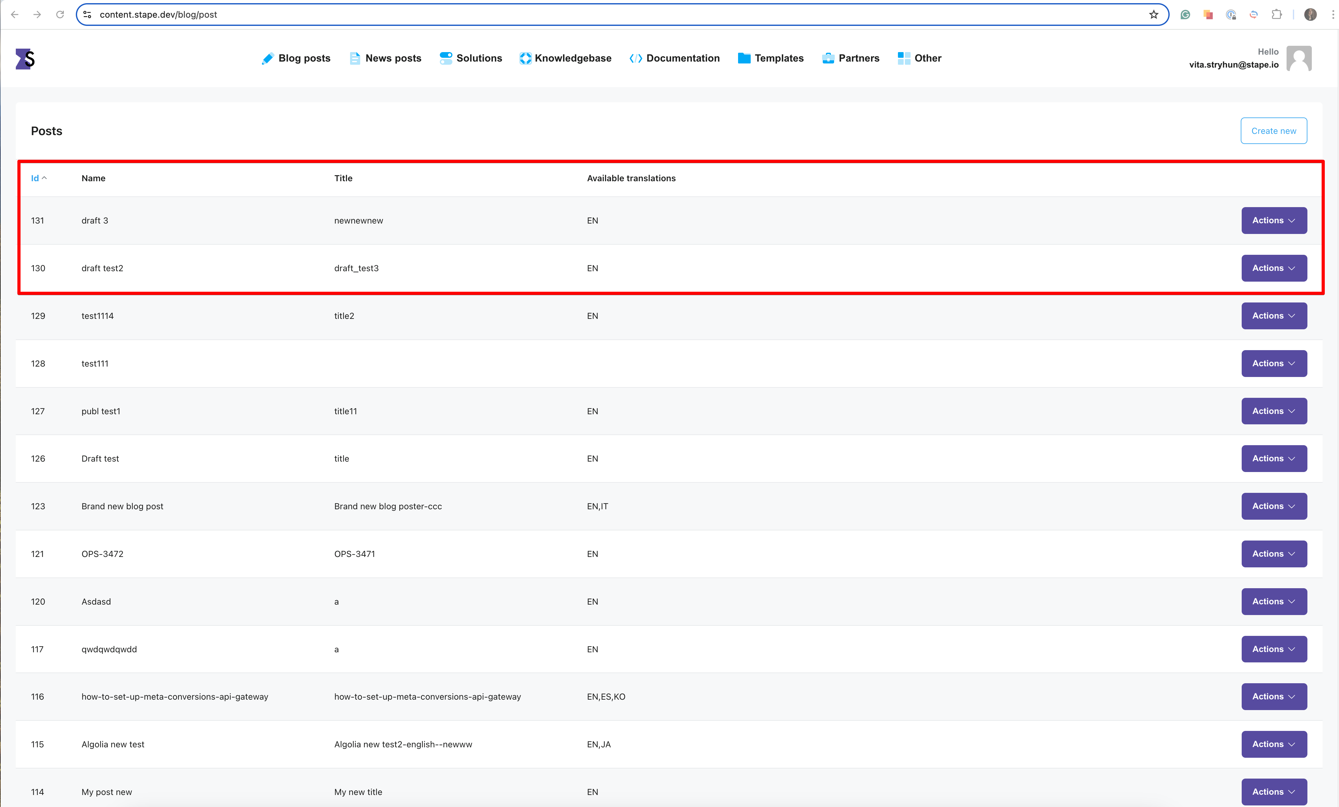Image resolution: width=1339 pixels, height=807 pixels.
Task: Click the Documentation code brackets icon
Action: click(635, 59)
